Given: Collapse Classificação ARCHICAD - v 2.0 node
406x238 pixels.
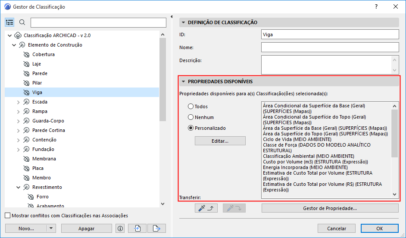Looking at the screenshot, I should 10,35.
